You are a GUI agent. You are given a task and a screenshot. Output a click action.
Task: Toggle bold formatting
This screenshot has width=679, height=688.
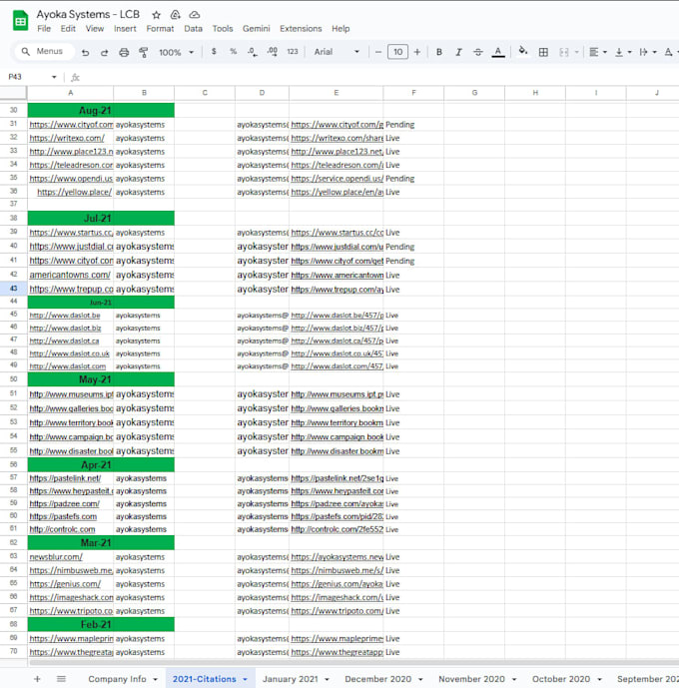(439, 52)
